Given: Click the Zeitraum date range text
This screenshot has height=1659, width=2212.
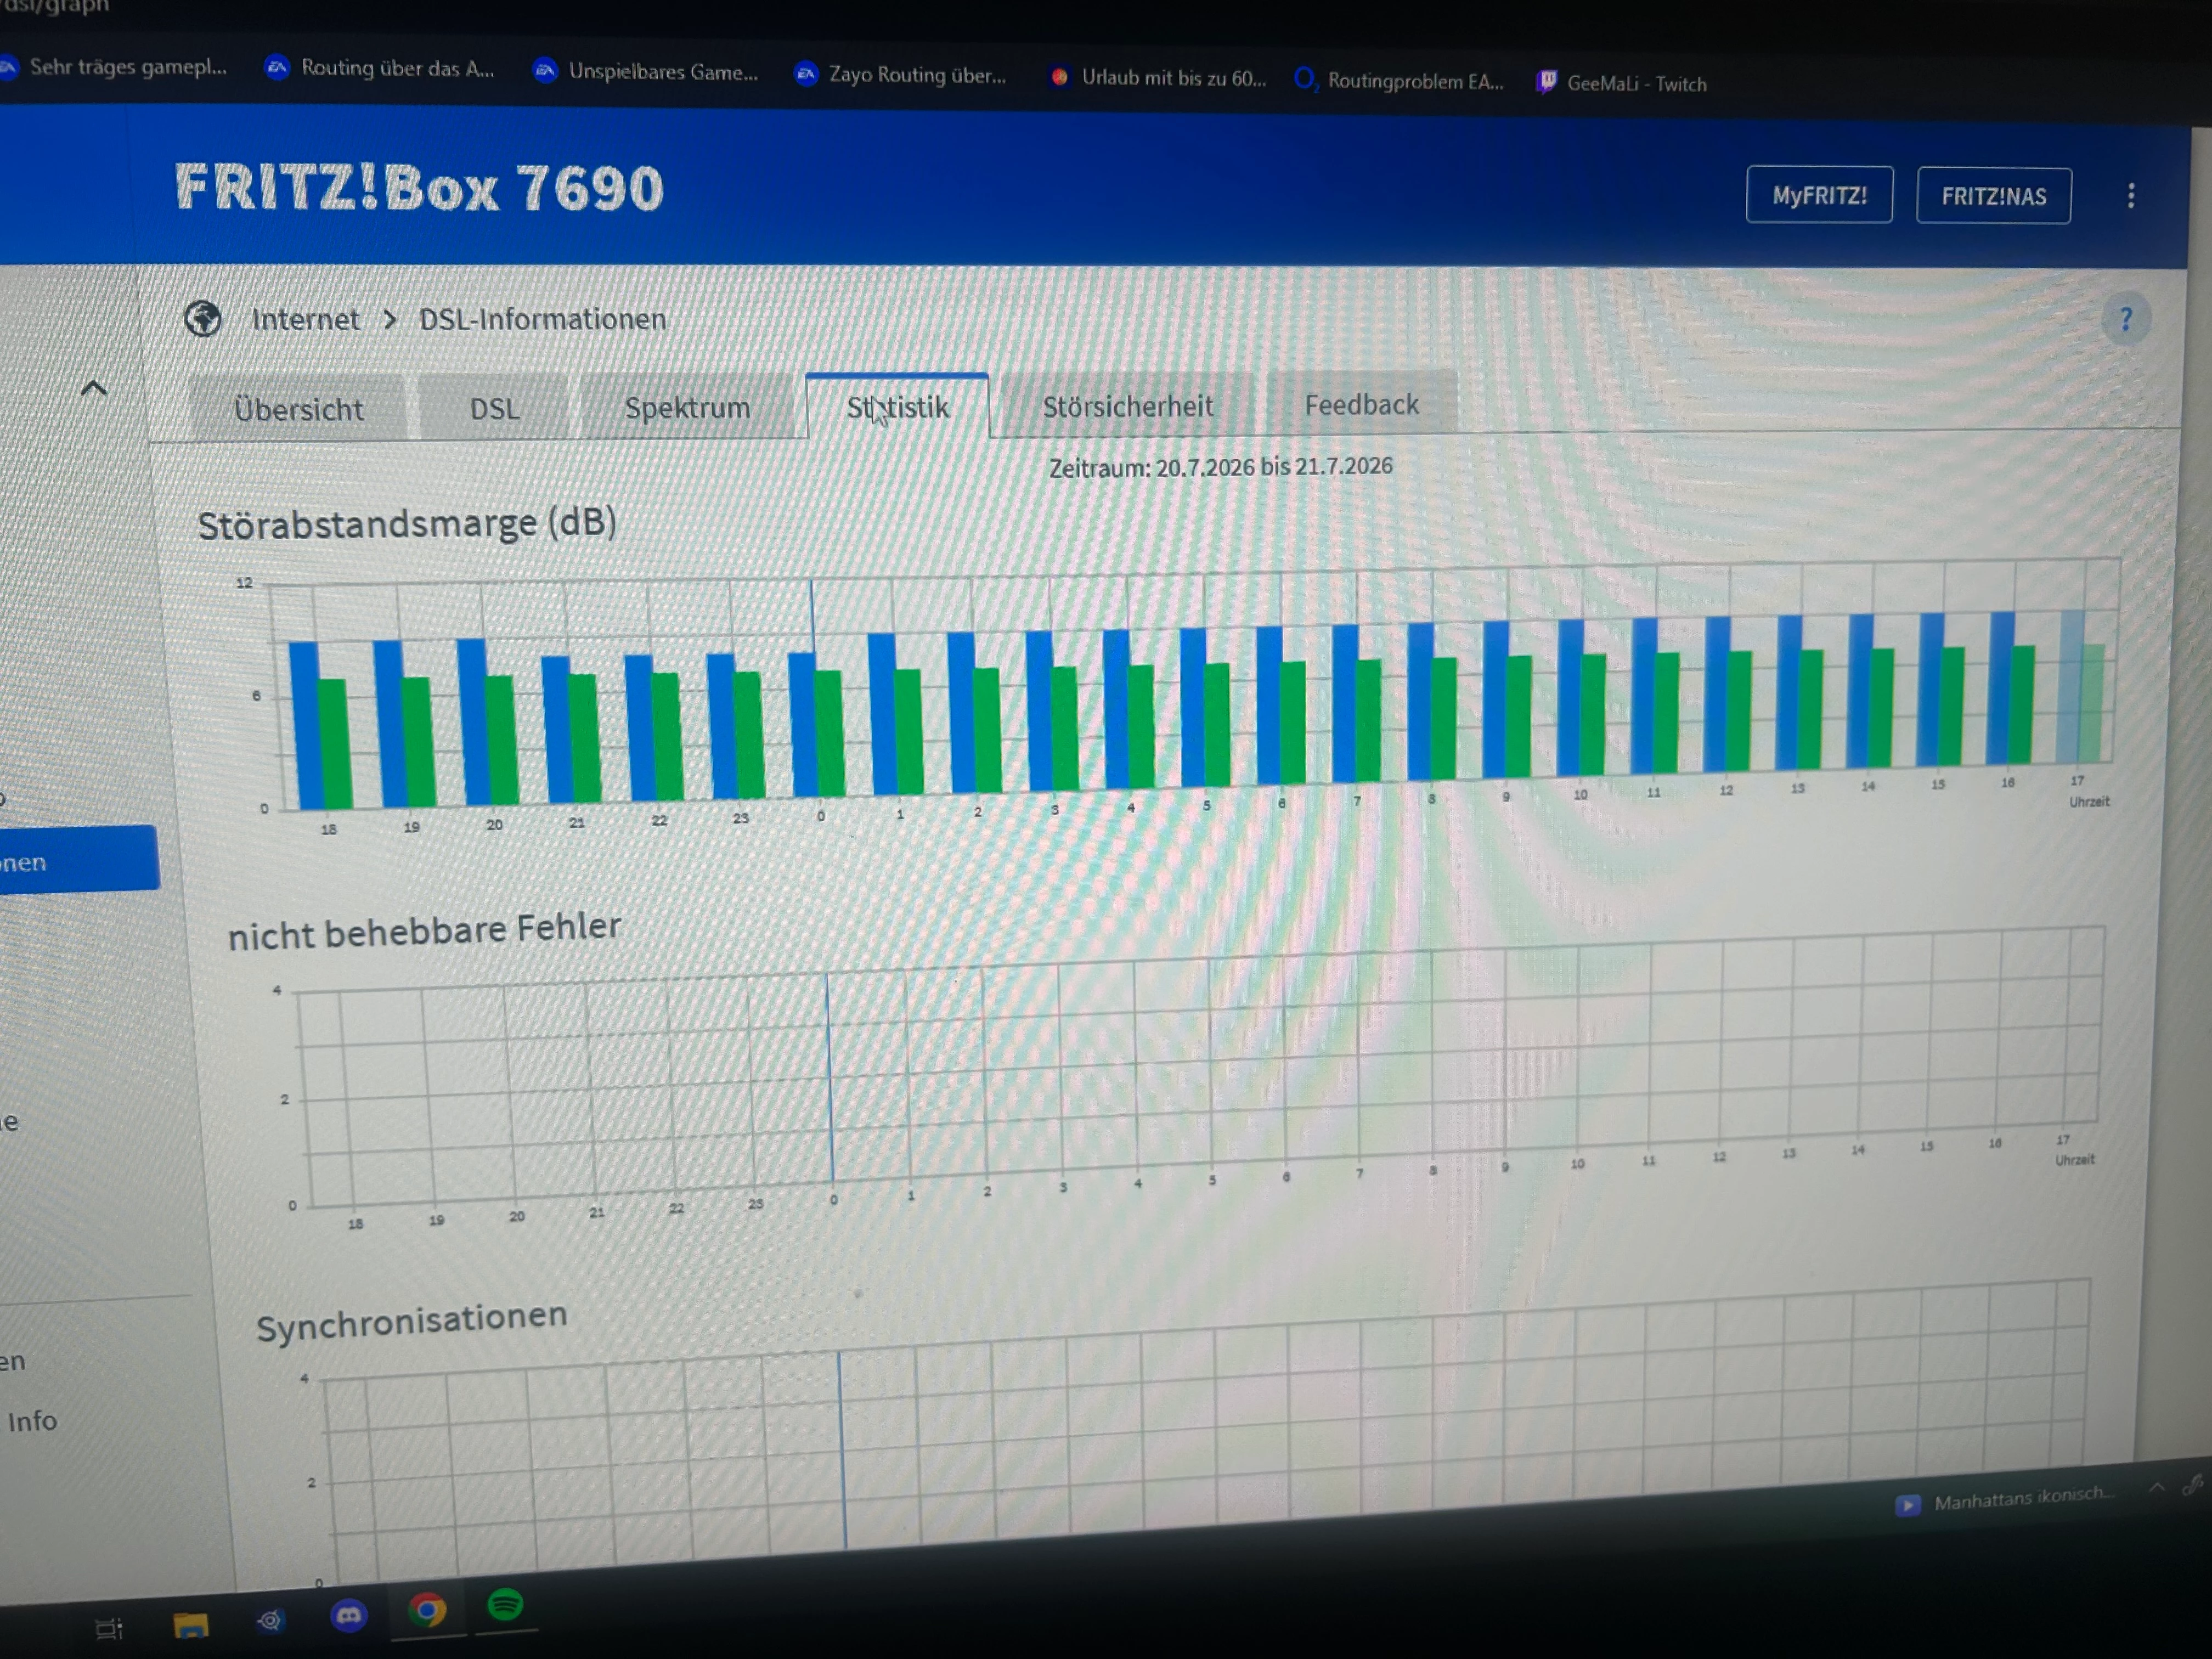Looking at the screenshot, I should (x=1220, y=467).
